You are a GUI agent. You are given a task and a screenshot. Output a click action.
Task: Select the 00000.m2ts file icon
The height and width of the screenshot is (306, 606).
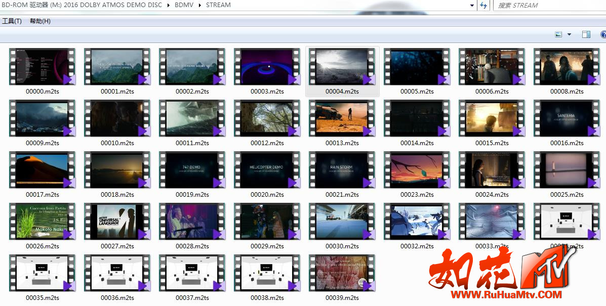(42, 67)
